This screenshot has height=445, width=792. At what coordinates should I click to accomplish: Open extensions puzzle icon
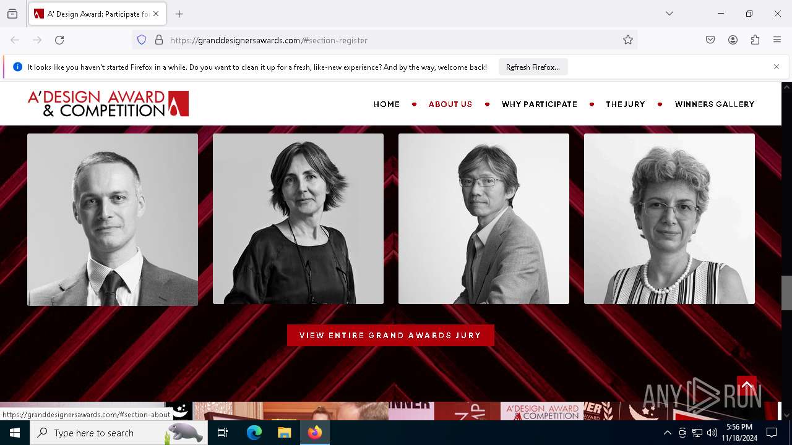[755, 40]
